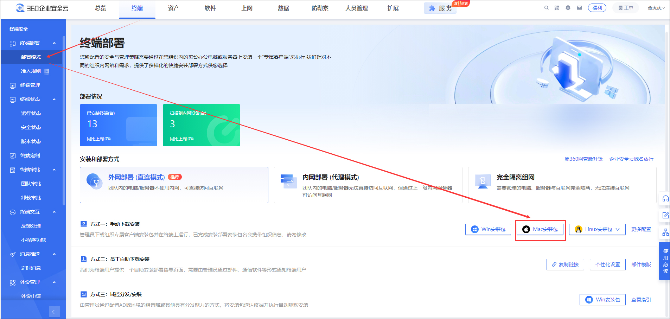Open the QR code icon in header
The image size is (670, 319).
tap(557, 8)
